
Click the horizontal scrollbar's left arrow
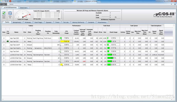(x=3, y=99)
